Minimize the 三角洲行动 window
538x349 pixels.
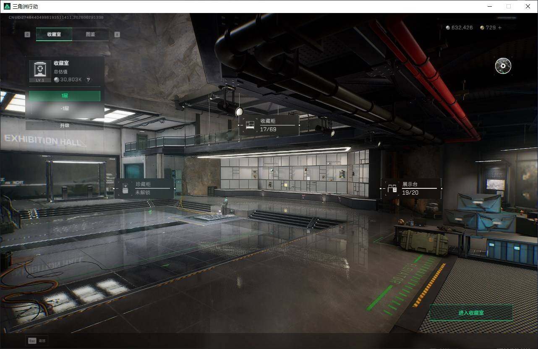pos(490,6)
